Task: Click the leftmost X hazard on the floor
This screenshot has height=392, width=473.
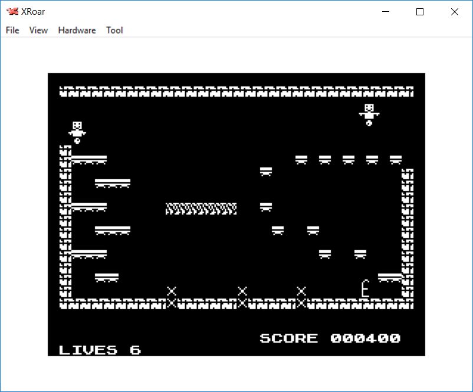Action: coord(172,297)
